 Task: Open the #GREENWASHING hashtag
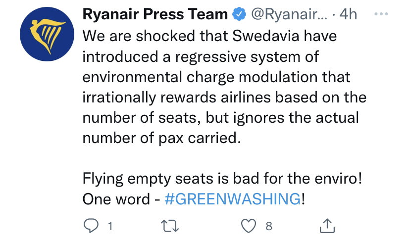tap(232, 198)
